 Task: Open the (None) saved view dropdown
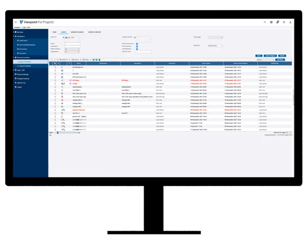265,60
